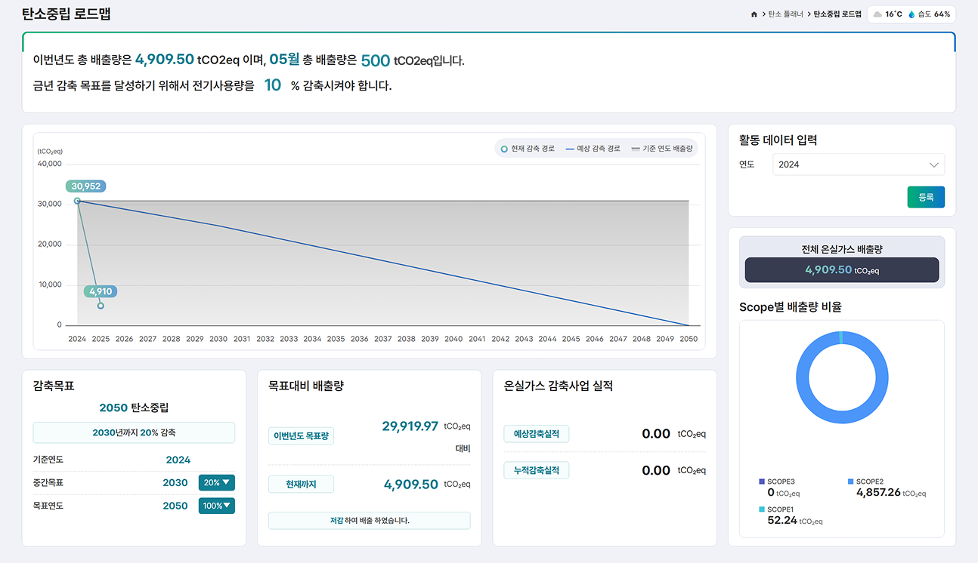Open the 100% dropdown next to 목표연도

tap(217, 506)
